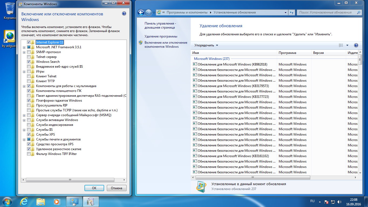Expand Компоненты для работы с мультимедиа node
Image resolution: width=368 pixels, height=207 pixels.
tap(24, 86)
